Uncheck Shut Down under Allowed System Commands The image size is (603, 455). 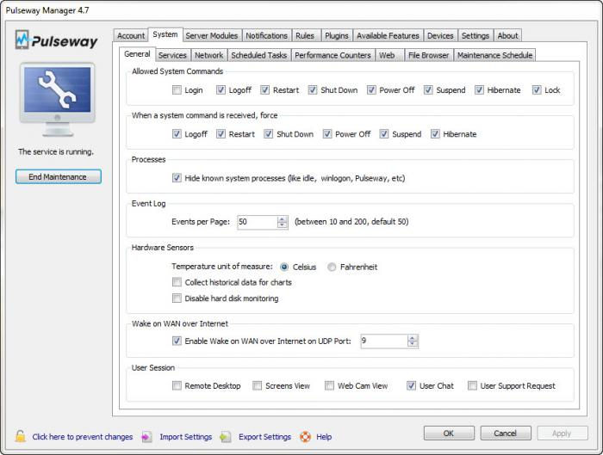(313, 90)
